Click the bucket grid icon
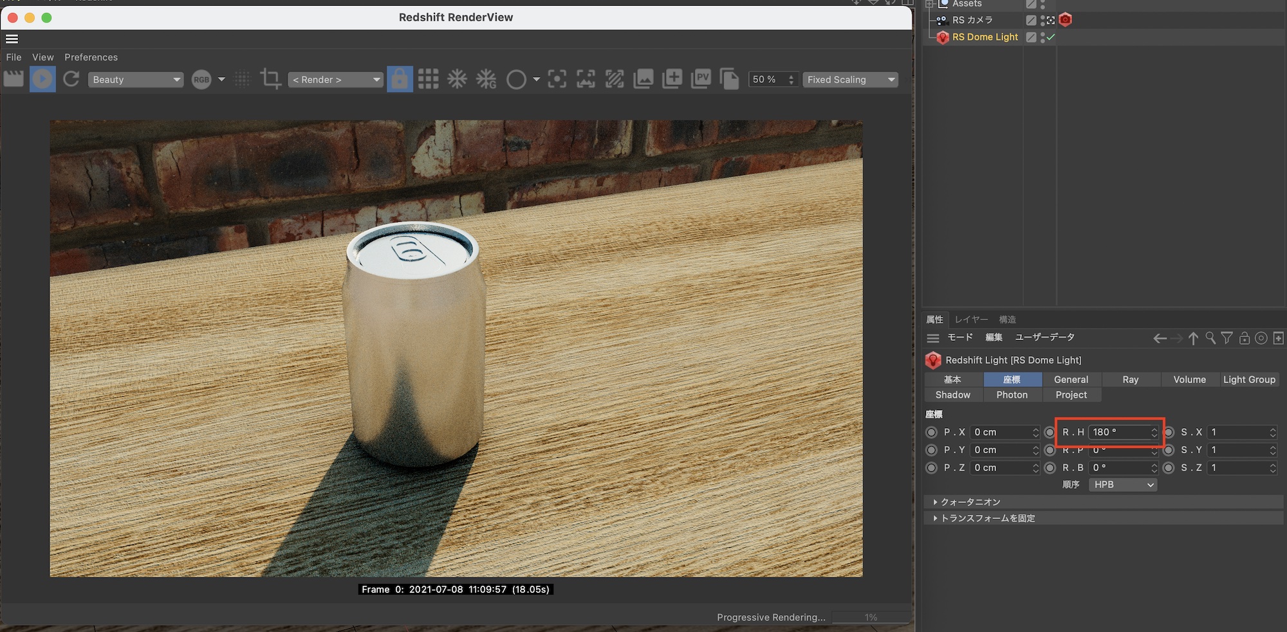The width and height of the screenshot is (1287, 632). pos(428,79)
